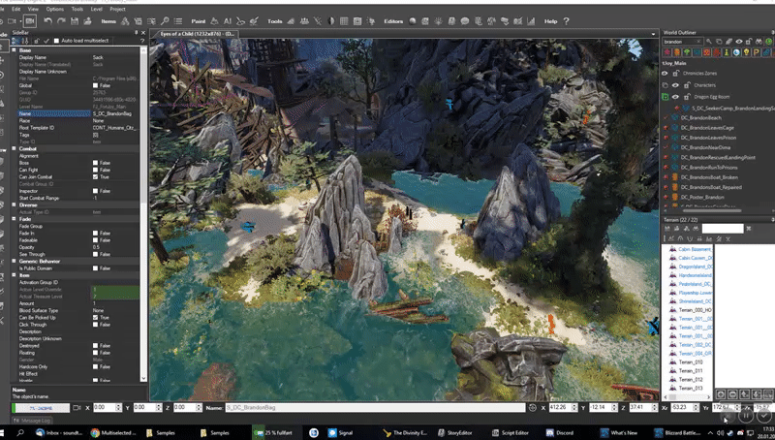Open the Tools menu

pos(77,9)
